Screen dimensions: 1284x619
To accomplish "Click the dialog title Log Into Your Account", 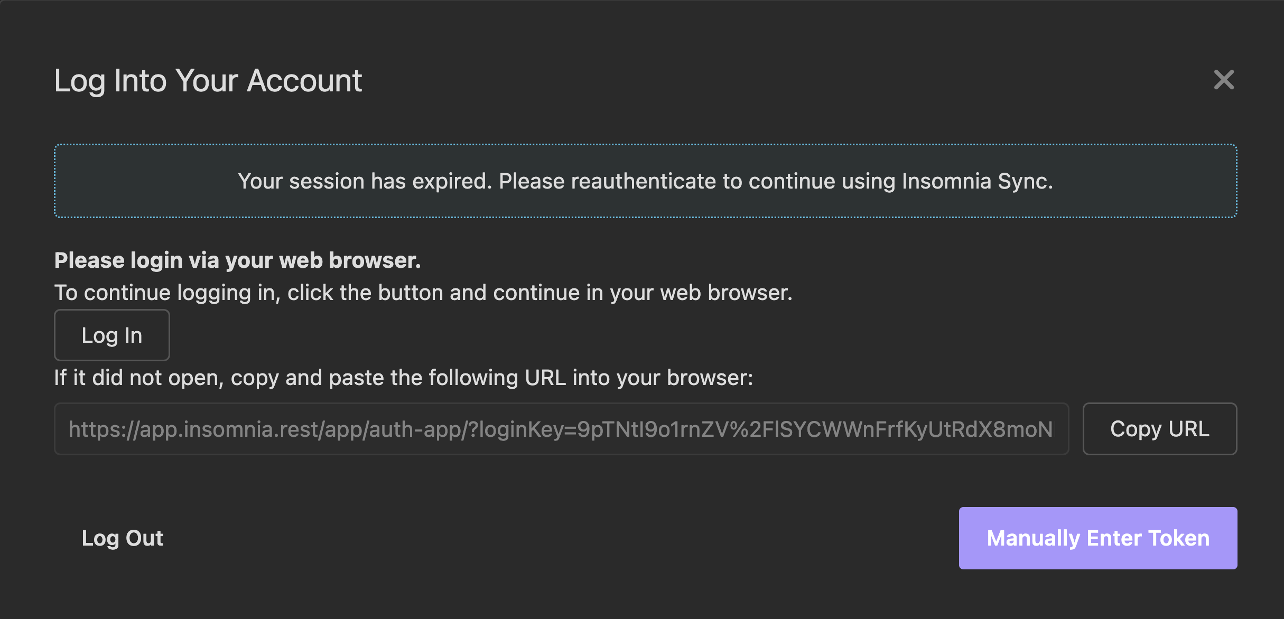I will point(208,80).
